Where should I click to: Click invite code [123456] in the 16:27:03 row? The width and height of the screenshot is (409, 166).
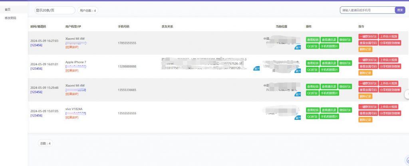pos(36,45)
